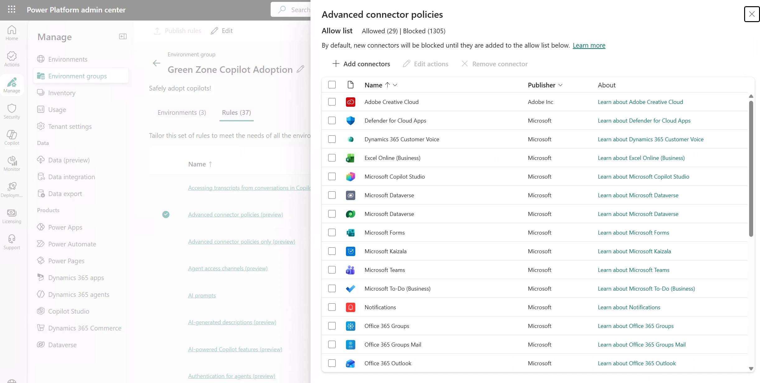
Task: Open Usage in the Manage menu
Action: pos(81,110)
